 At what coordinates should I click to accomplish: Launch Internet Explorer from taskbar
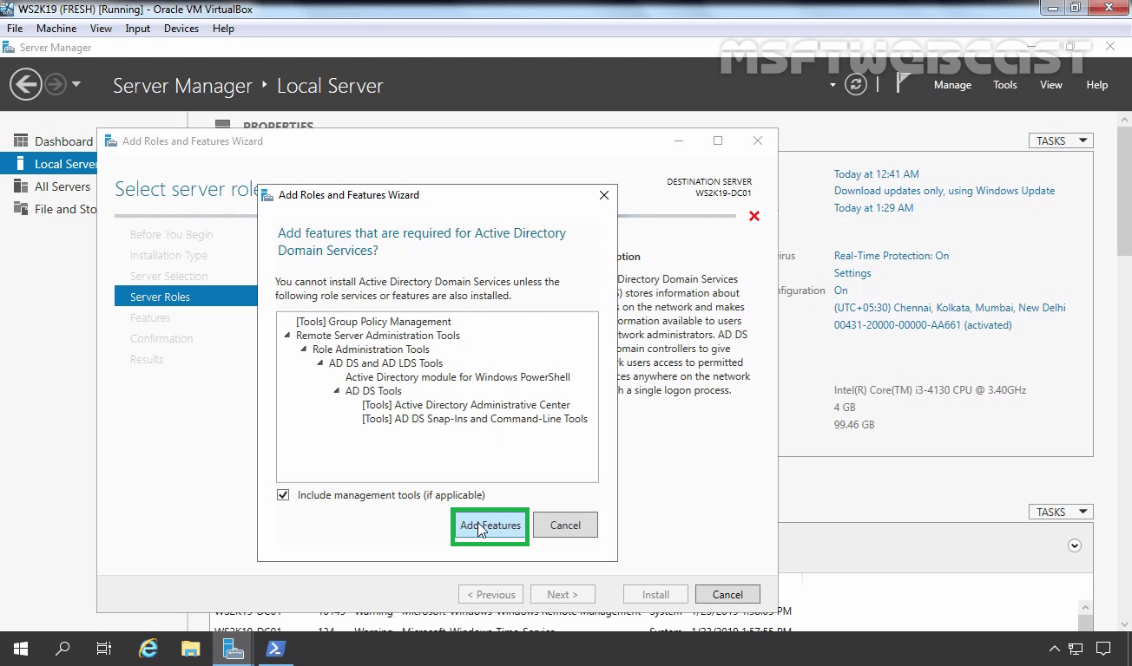pyautogui.click(x=148, y=649)
